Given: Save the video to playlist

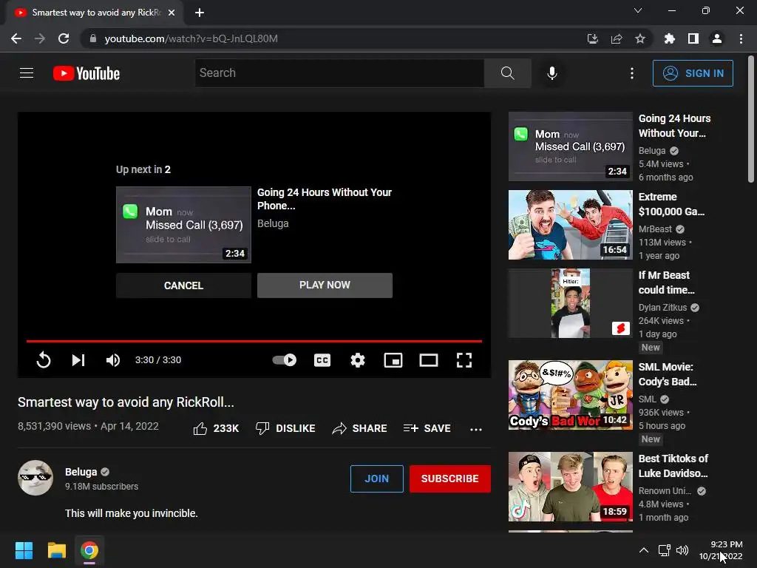Looking at the screenshot, I should [427, 428].
